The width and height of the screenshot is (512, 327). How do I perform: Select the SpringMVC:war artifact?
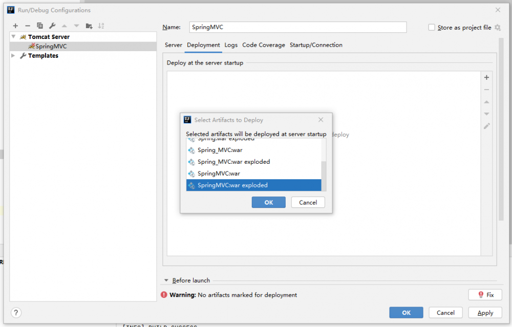click(254, 173)
